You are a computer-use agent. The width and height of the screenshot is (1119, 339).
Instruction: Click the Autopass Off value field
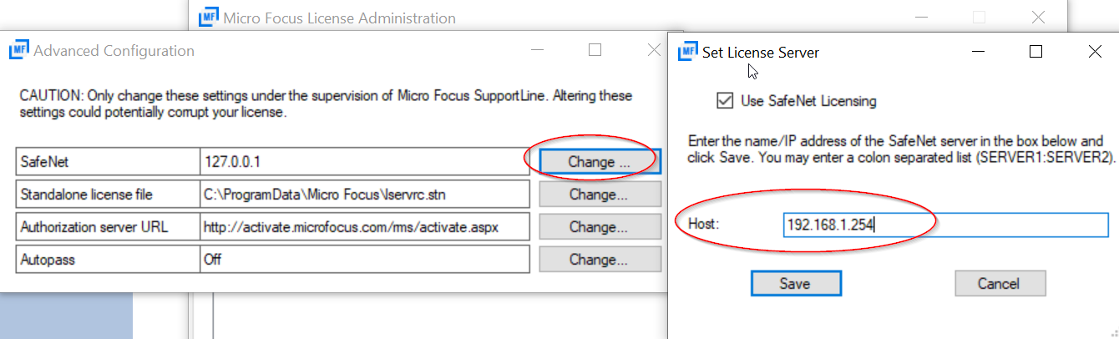point(364,260)
